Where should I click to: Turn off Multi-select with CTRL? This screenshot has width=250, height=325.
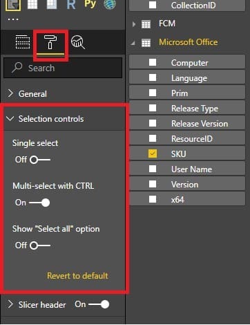point(39,203)
